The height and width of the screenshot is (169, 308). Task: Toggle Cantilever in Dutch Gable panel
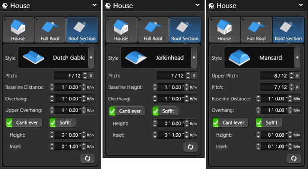tap(24, 122)
